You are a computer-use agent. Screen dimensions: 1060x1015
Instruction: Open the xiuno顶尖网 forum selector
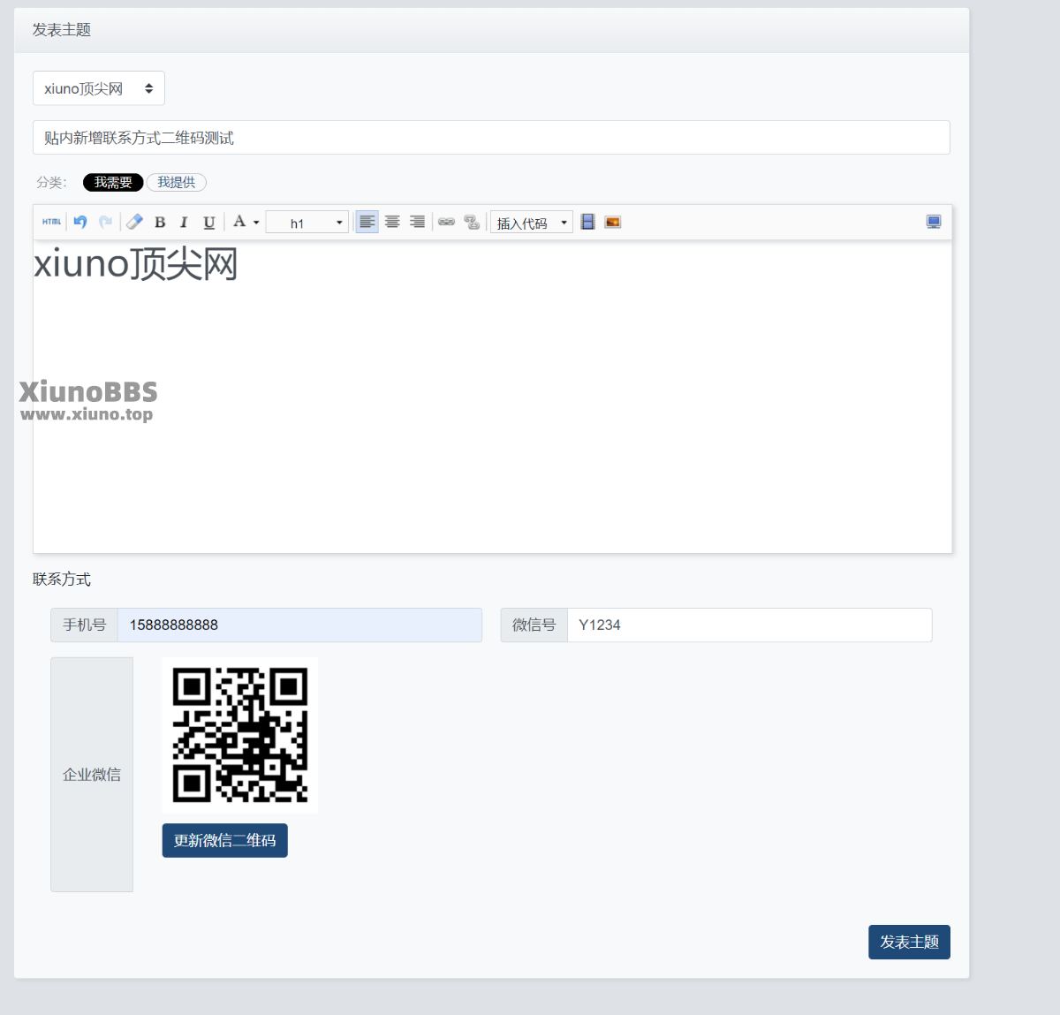(x=99, y=88)
